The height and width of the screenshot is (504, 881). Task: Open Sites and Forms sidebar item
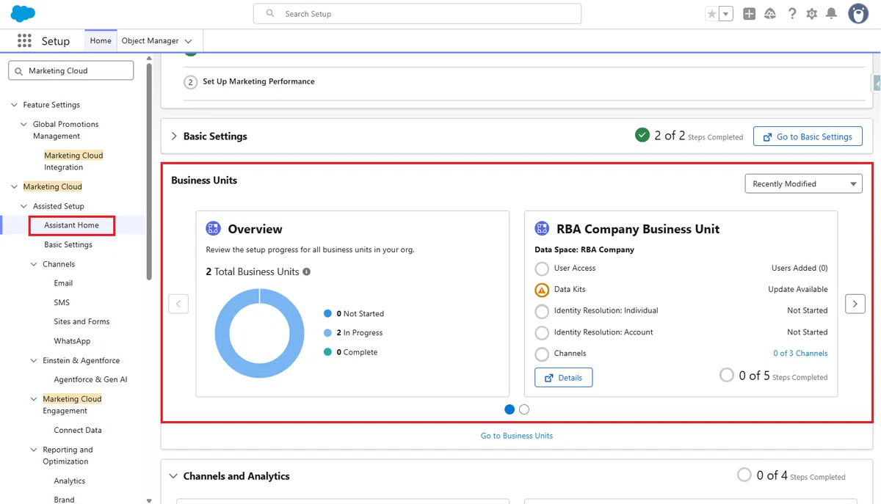(x=81, y=321)
